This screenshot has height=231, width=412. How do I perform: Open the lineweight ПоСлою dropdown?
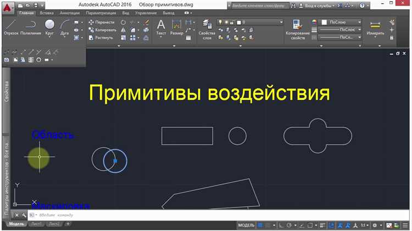(340, 30)
